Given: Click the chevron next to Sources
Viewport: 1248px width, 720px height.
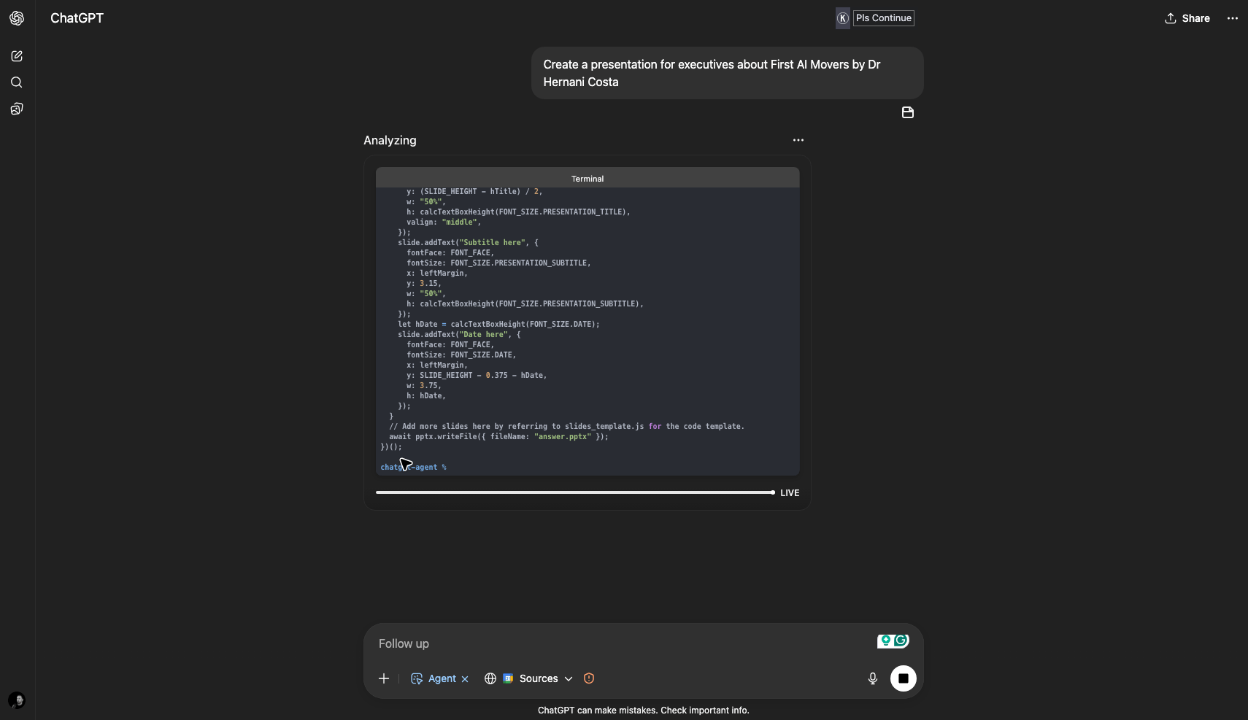Looking at the screenshot, I should point(569,679).
